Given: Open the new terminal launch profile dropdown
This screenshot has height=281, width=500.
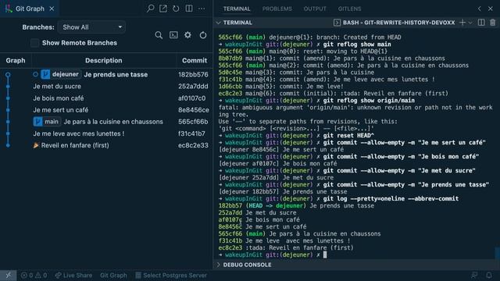Looking at the screenshot, I should 470,23.
